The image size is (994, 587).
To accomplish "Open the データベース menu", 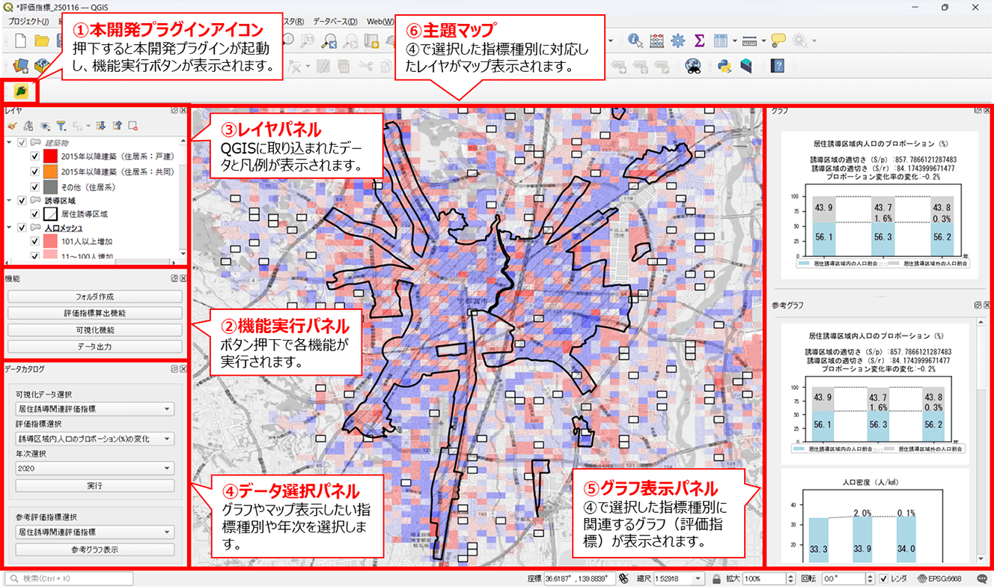I will [335, 21].
